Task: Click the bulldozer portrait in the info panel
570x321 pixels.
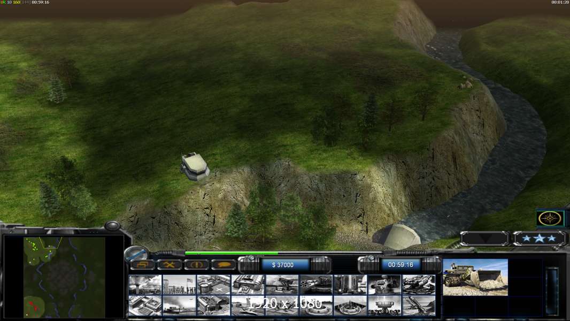Action: (475, 277)
